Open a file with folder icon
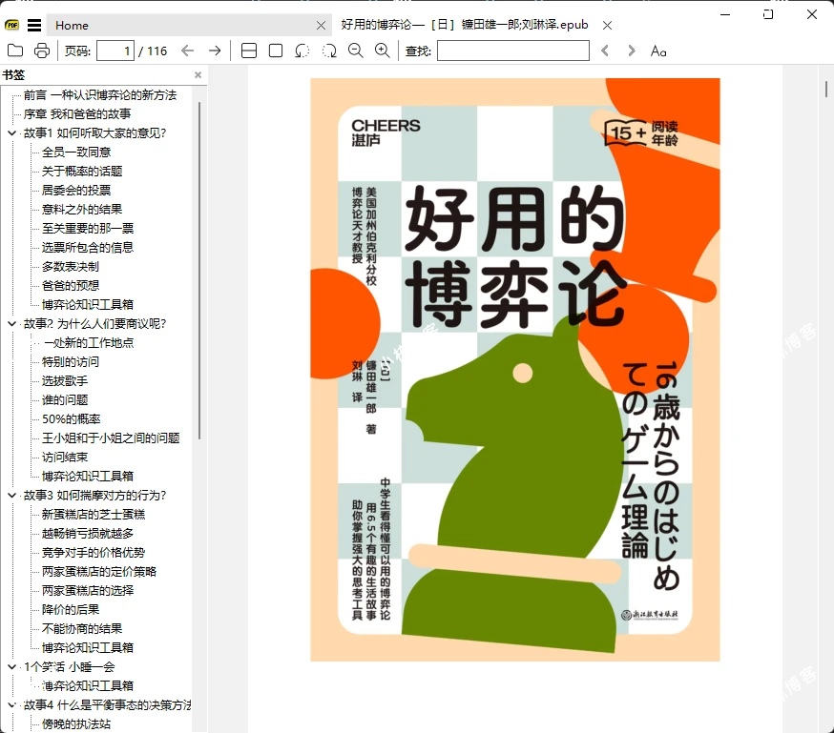The width and height of the screenshot is (834, 733). click(x=15, y=51)
